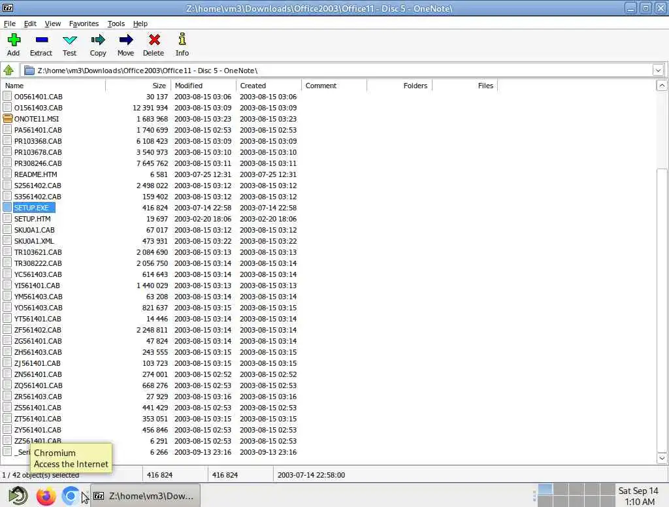Click the Copy toolbar icon

click(98, 40)
